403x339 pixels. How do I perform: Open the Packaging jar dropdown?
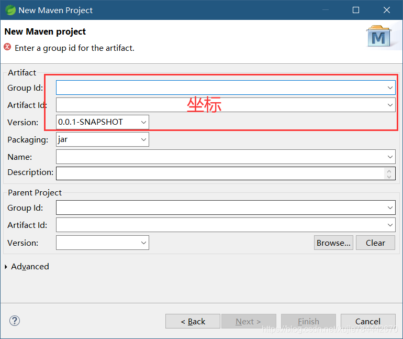tap(143, 139)
